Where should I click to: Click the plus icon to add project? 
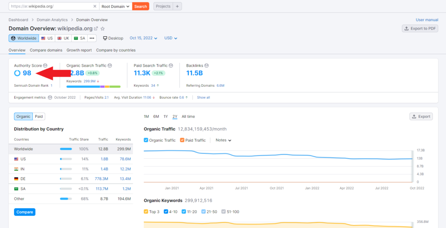177,7
